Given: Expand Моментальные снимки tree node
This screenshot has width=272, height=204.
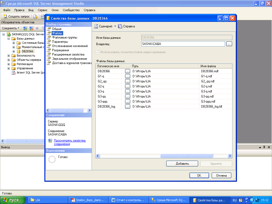Looking at the screenshot, I should (x=14, y=47).
